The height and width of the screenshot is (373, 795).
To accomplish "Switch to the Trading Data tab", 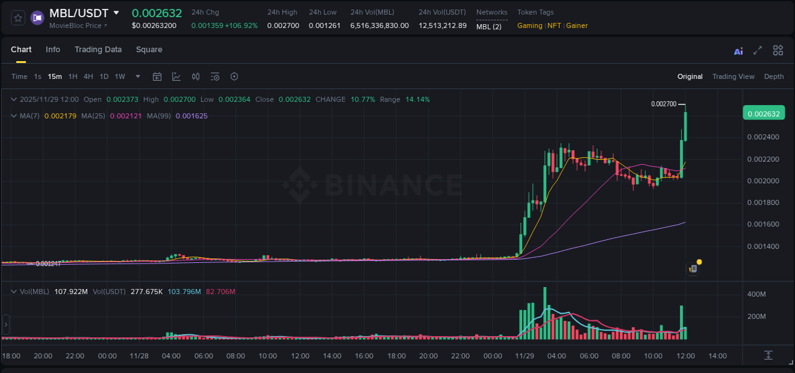I will point(98,50).
